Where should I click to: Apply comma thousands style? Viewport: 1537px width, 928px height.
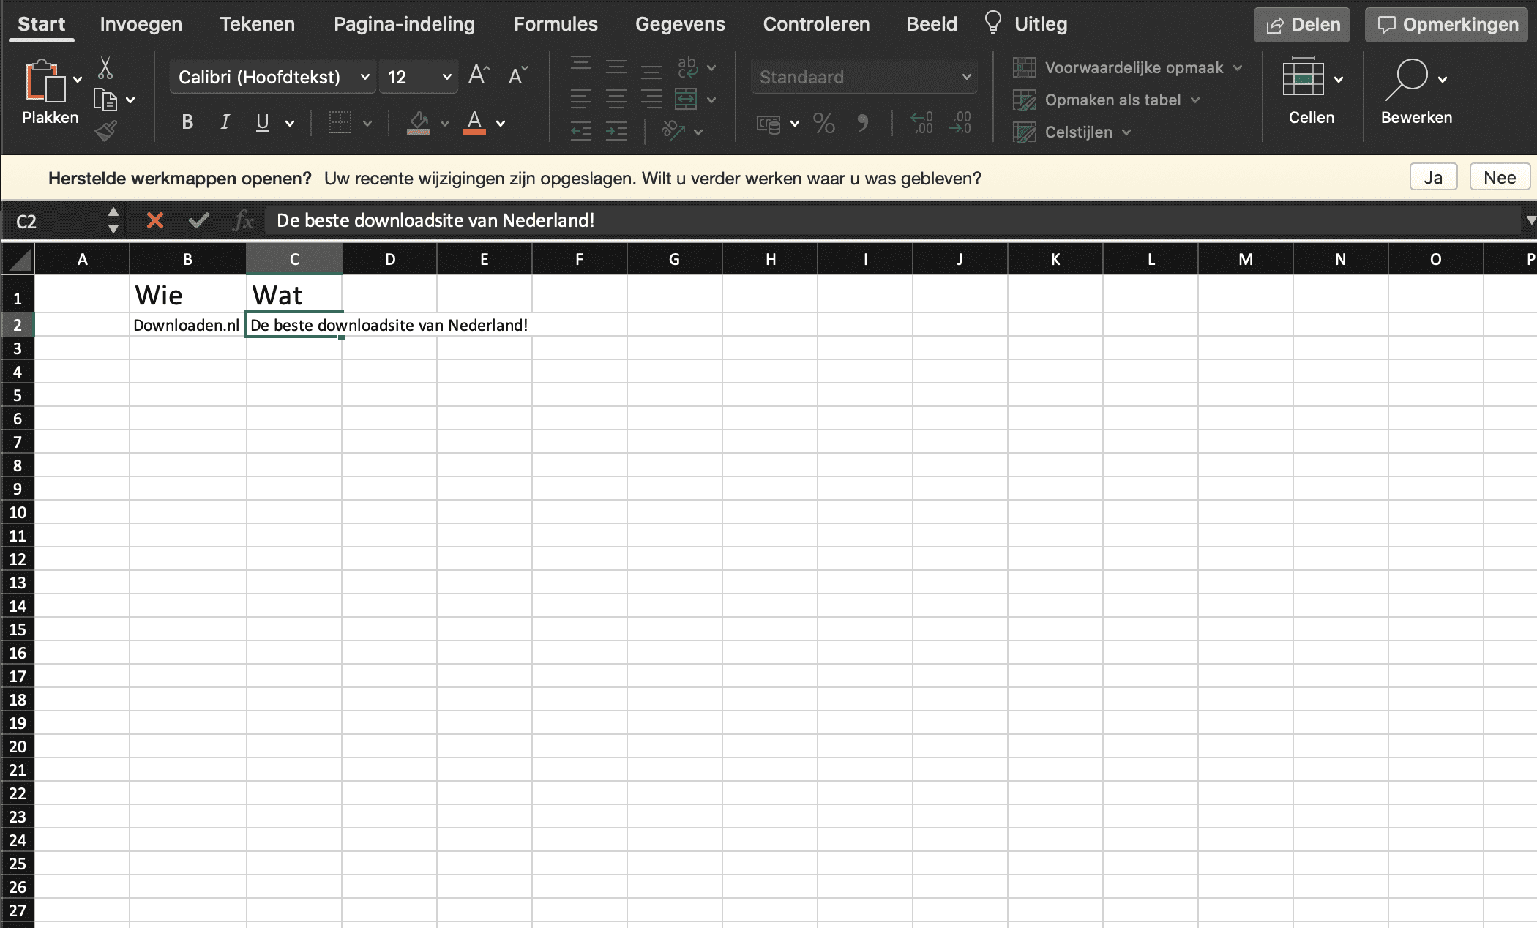coord(863,124)
